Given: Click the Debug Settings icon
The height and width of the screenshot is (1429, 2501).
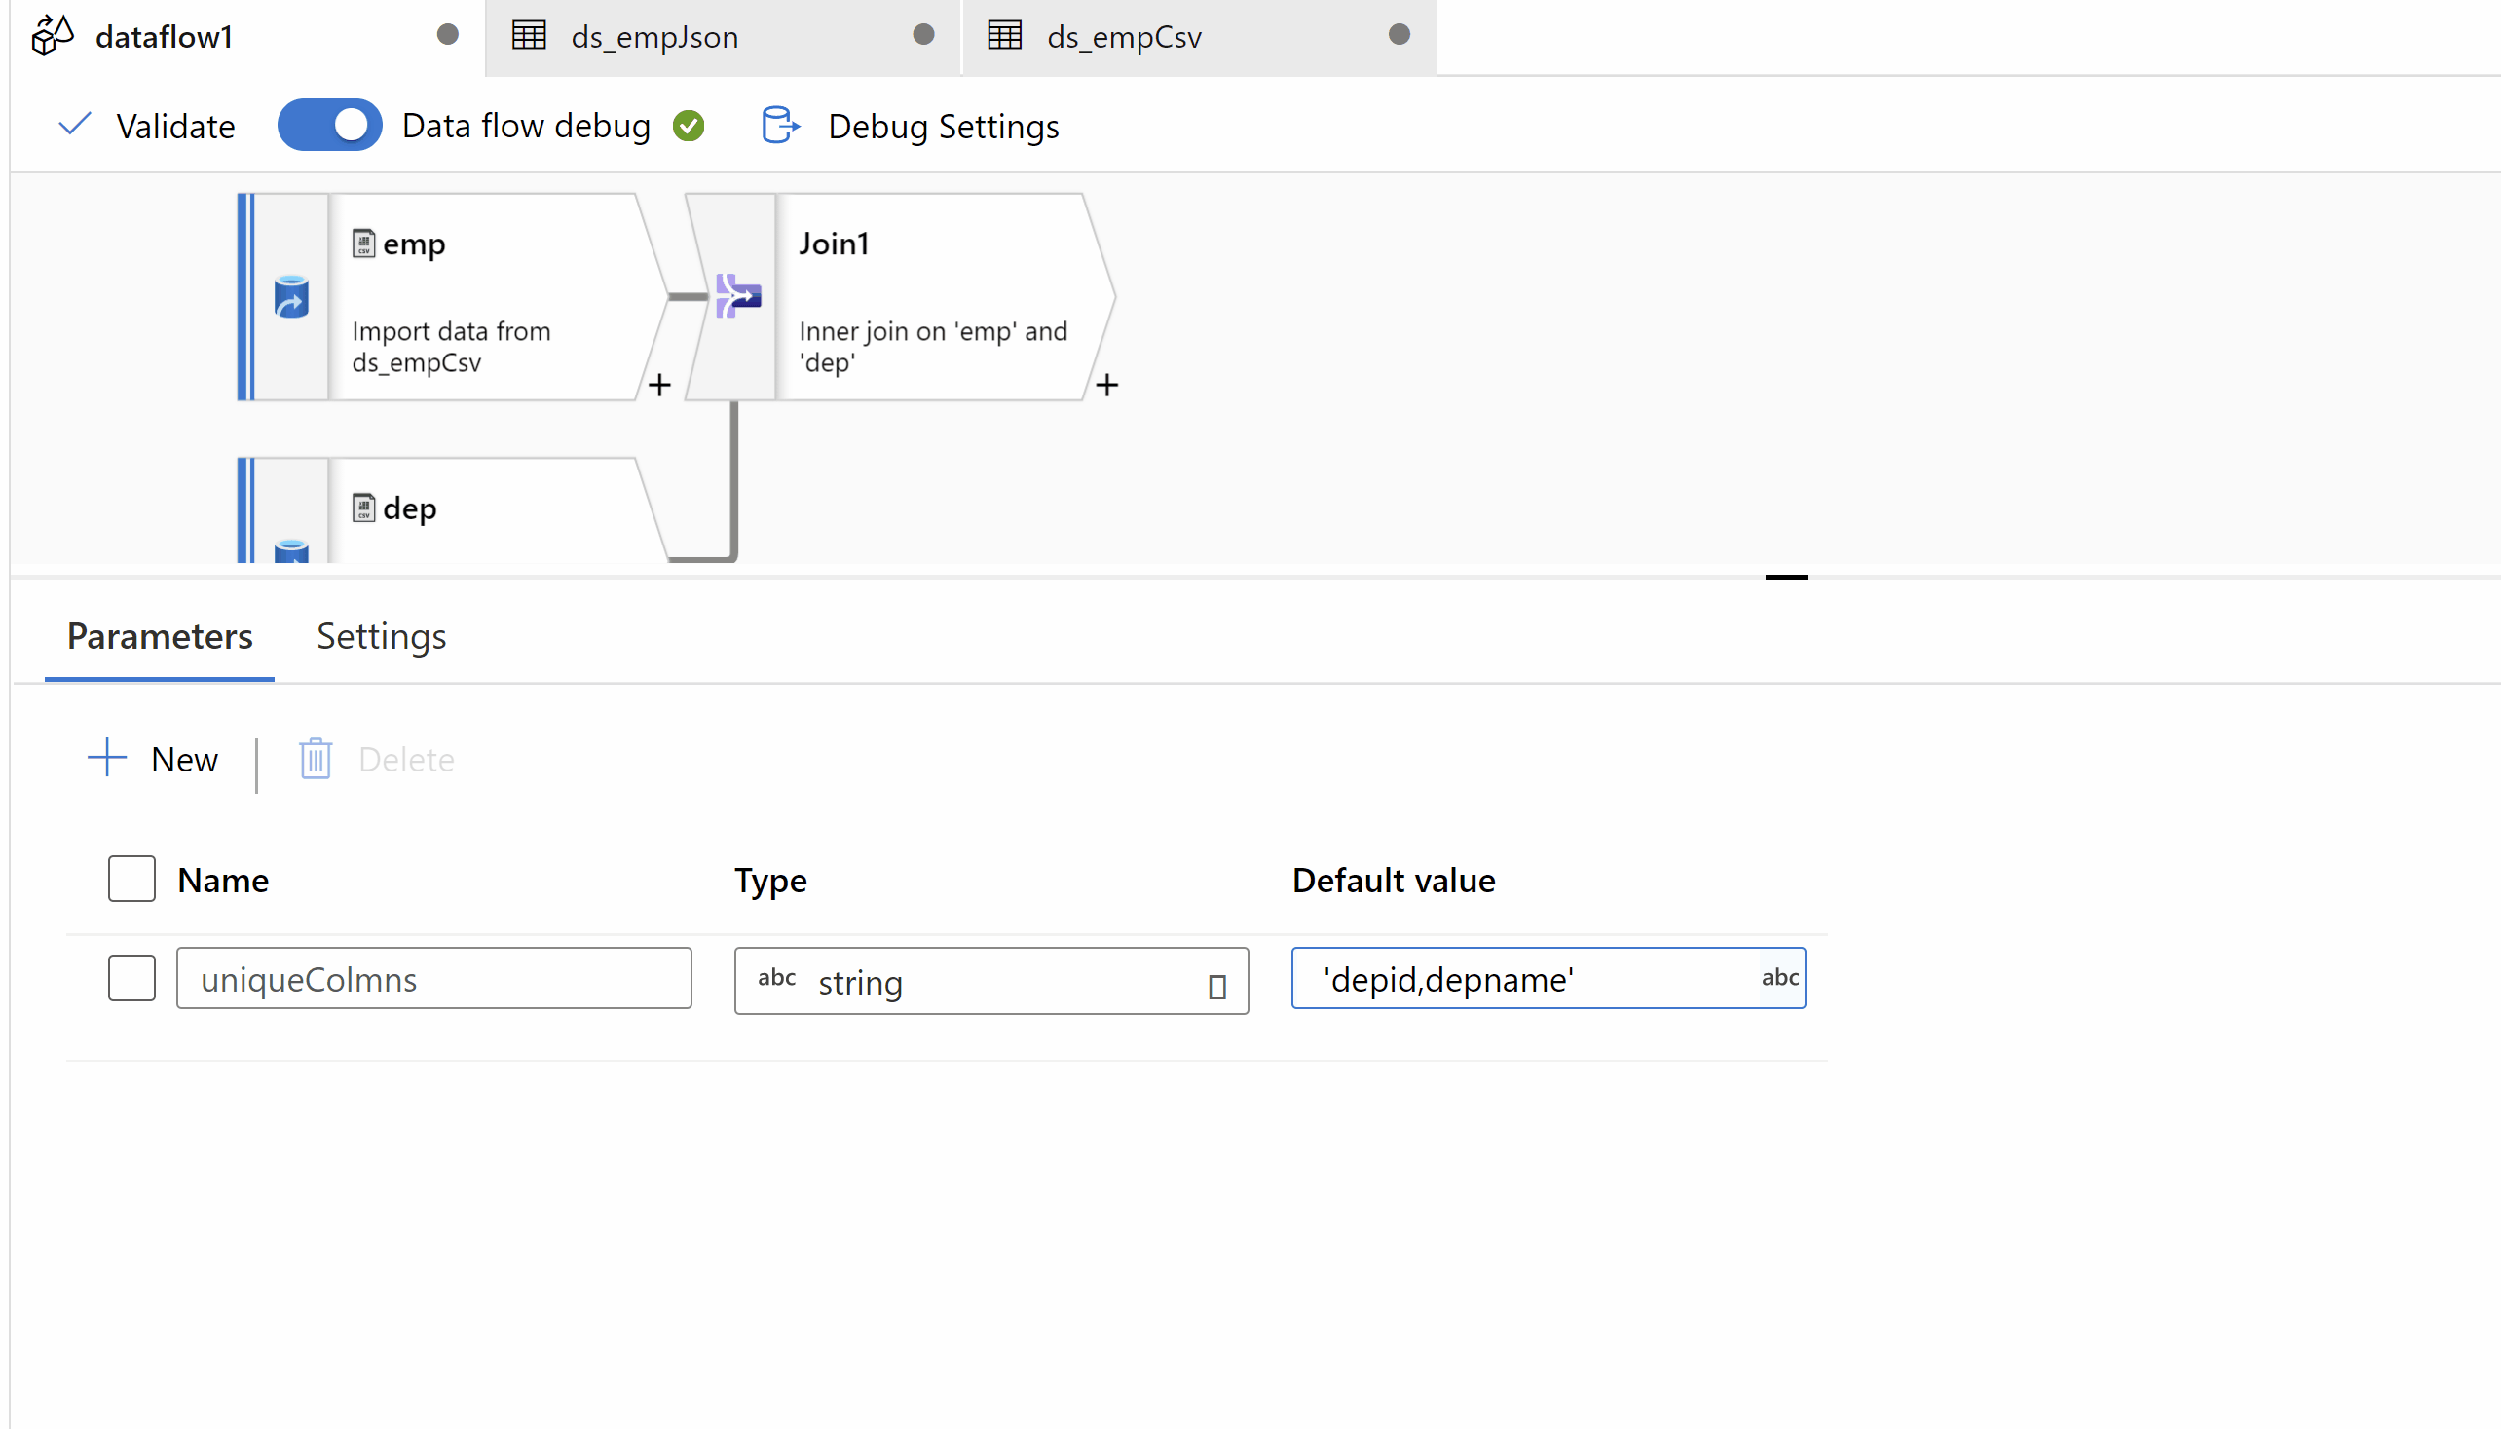Looking at the screenshot, I should (x=780, y=126).
